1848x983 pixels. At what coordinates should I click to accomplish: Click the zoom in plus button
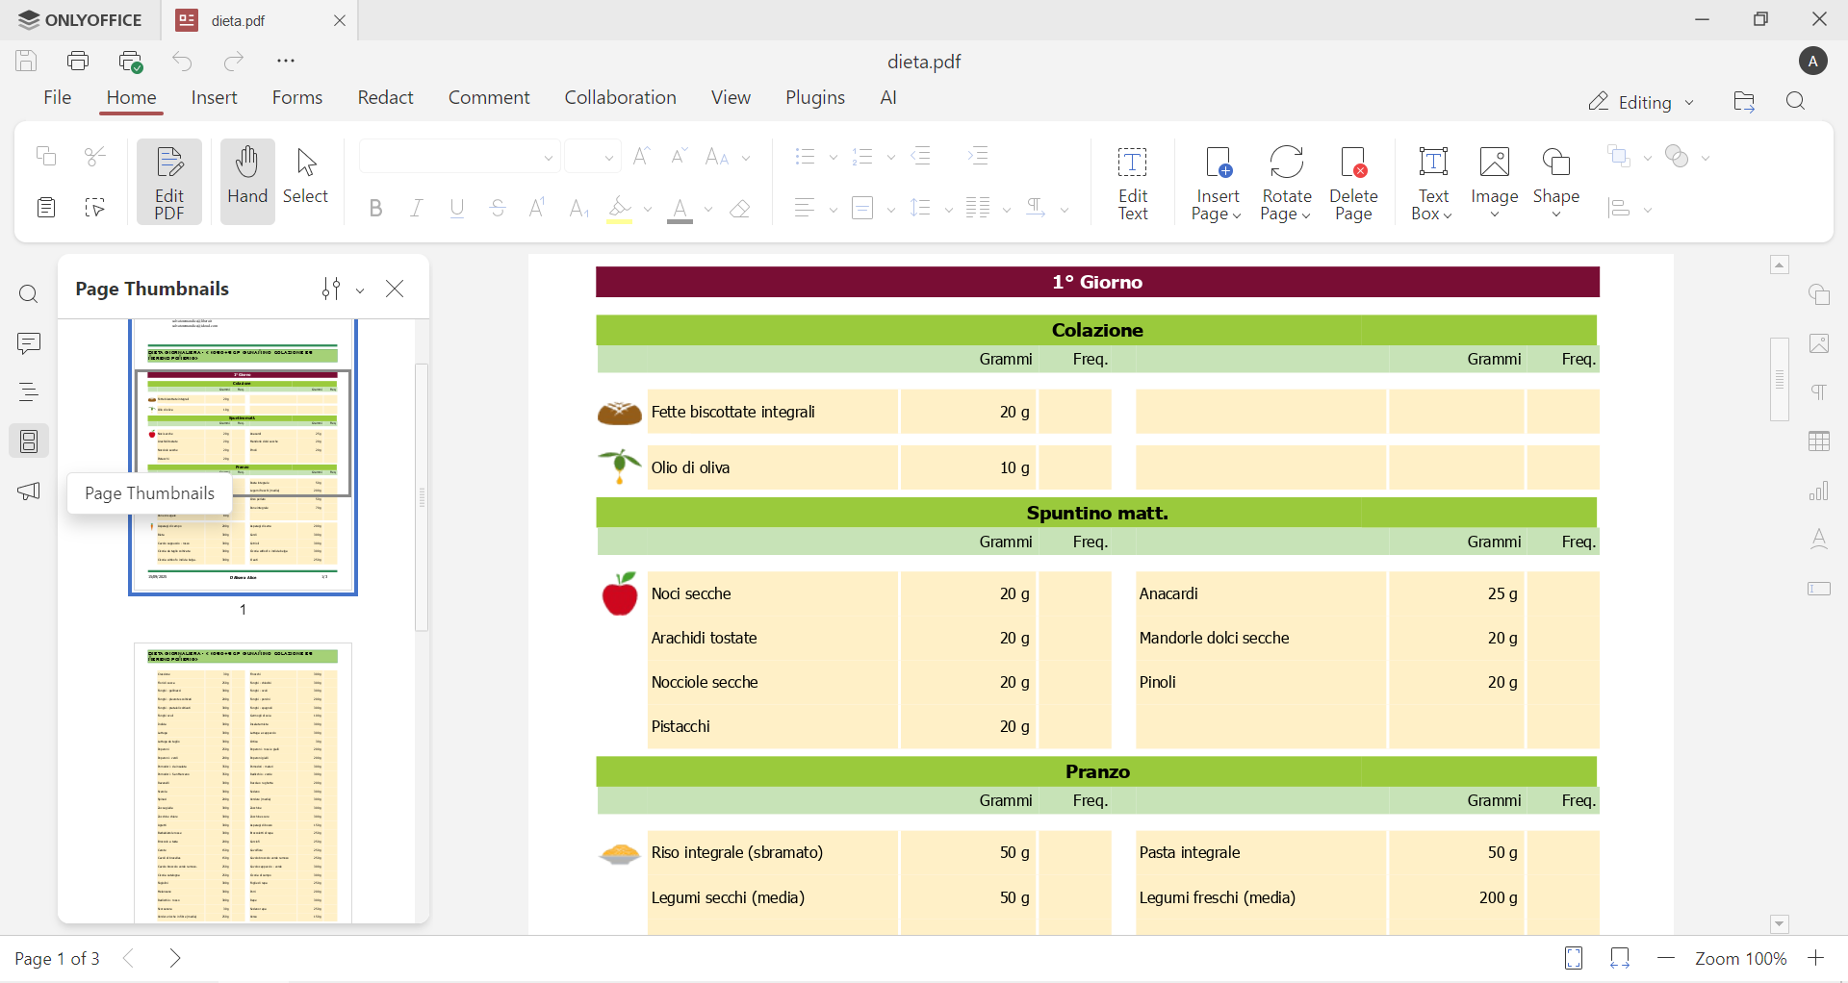(x=1816, y=959)
